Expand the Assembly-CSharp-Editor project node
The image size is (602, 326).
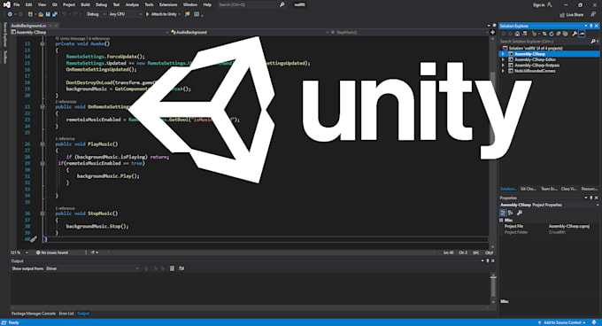coord(503,59)
